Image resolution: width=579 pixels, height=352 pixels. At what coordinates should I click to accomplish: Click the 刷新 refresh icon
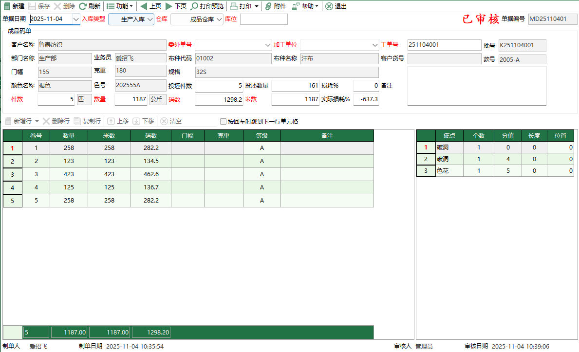pyautogui.click(x=88, y=6)
